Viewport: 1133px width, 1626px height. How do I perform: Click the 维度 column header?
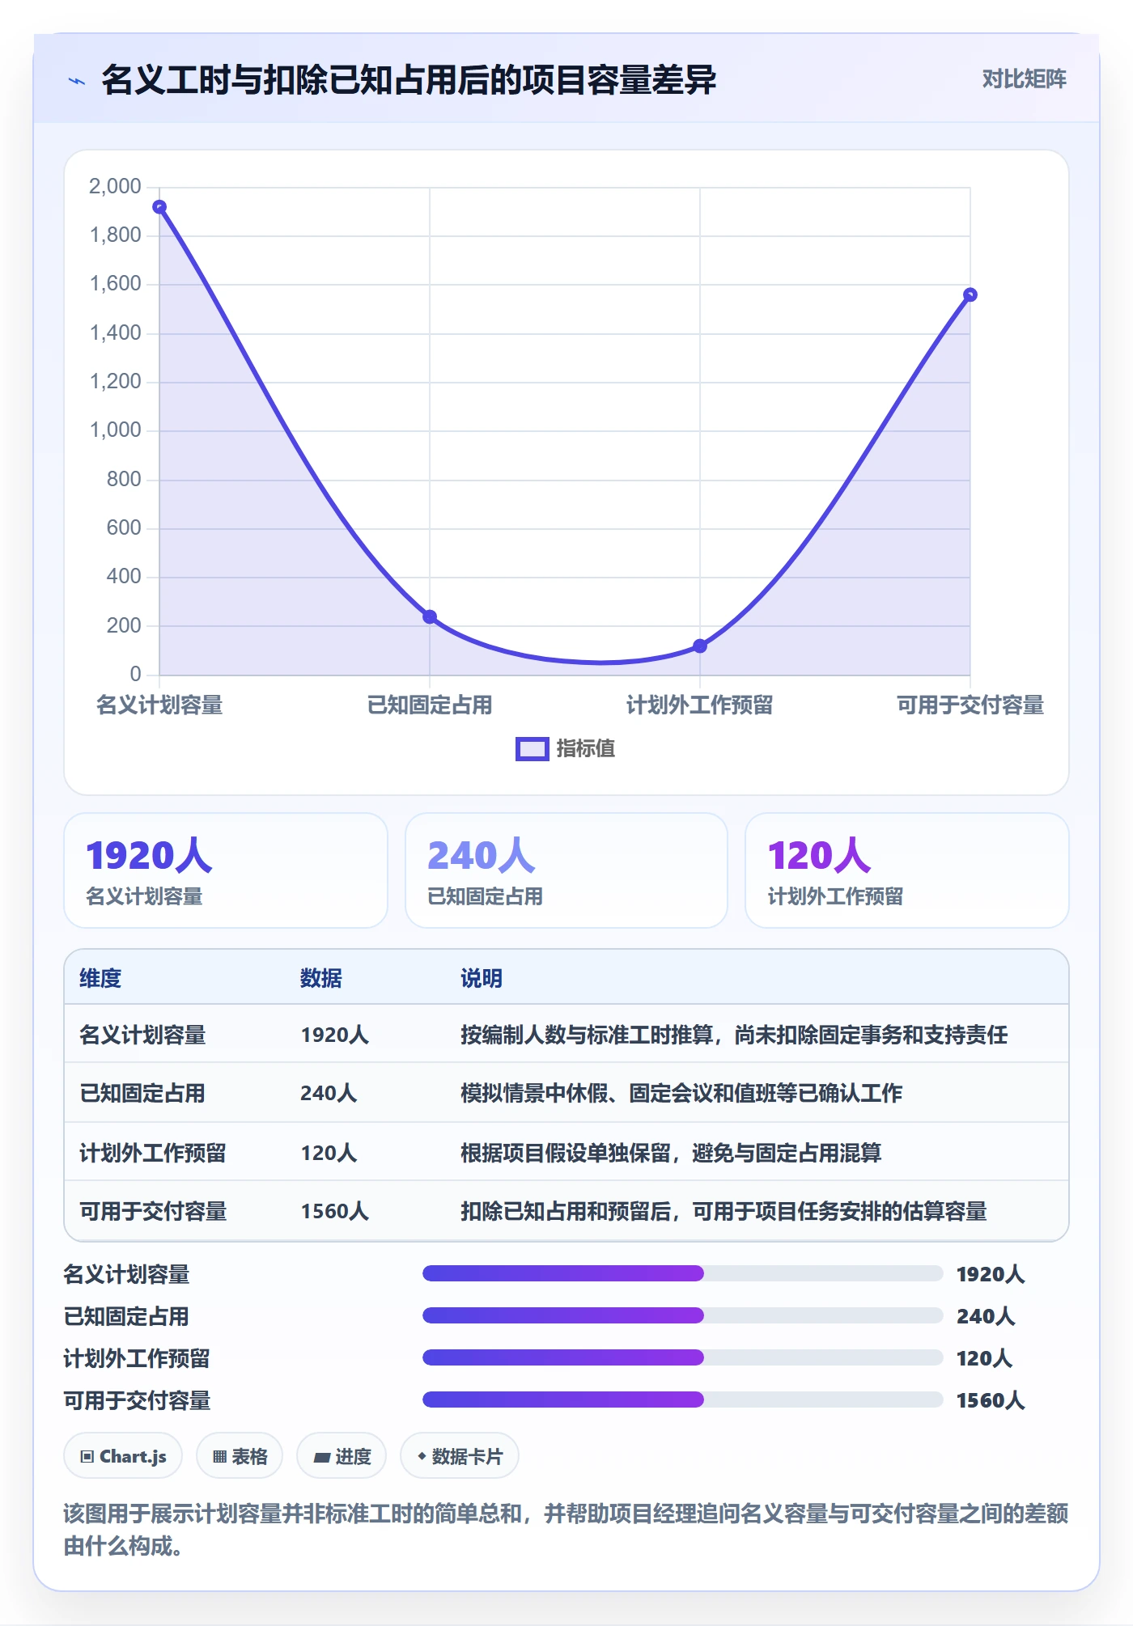100,978
